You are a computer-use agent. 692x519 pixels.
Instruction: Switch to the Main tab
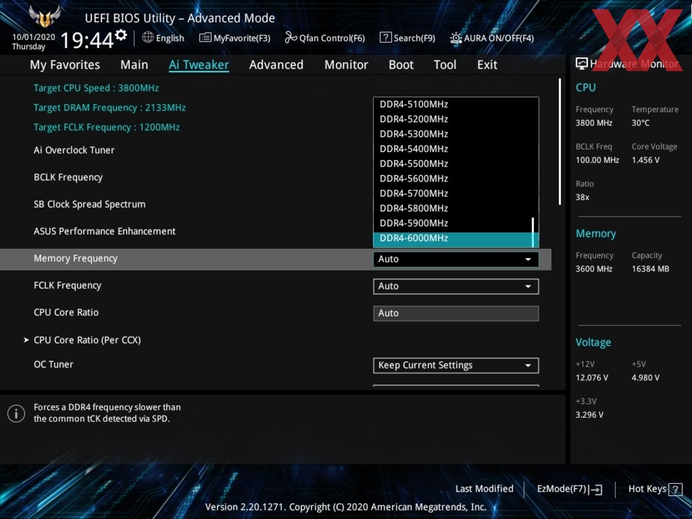point(134,65)
